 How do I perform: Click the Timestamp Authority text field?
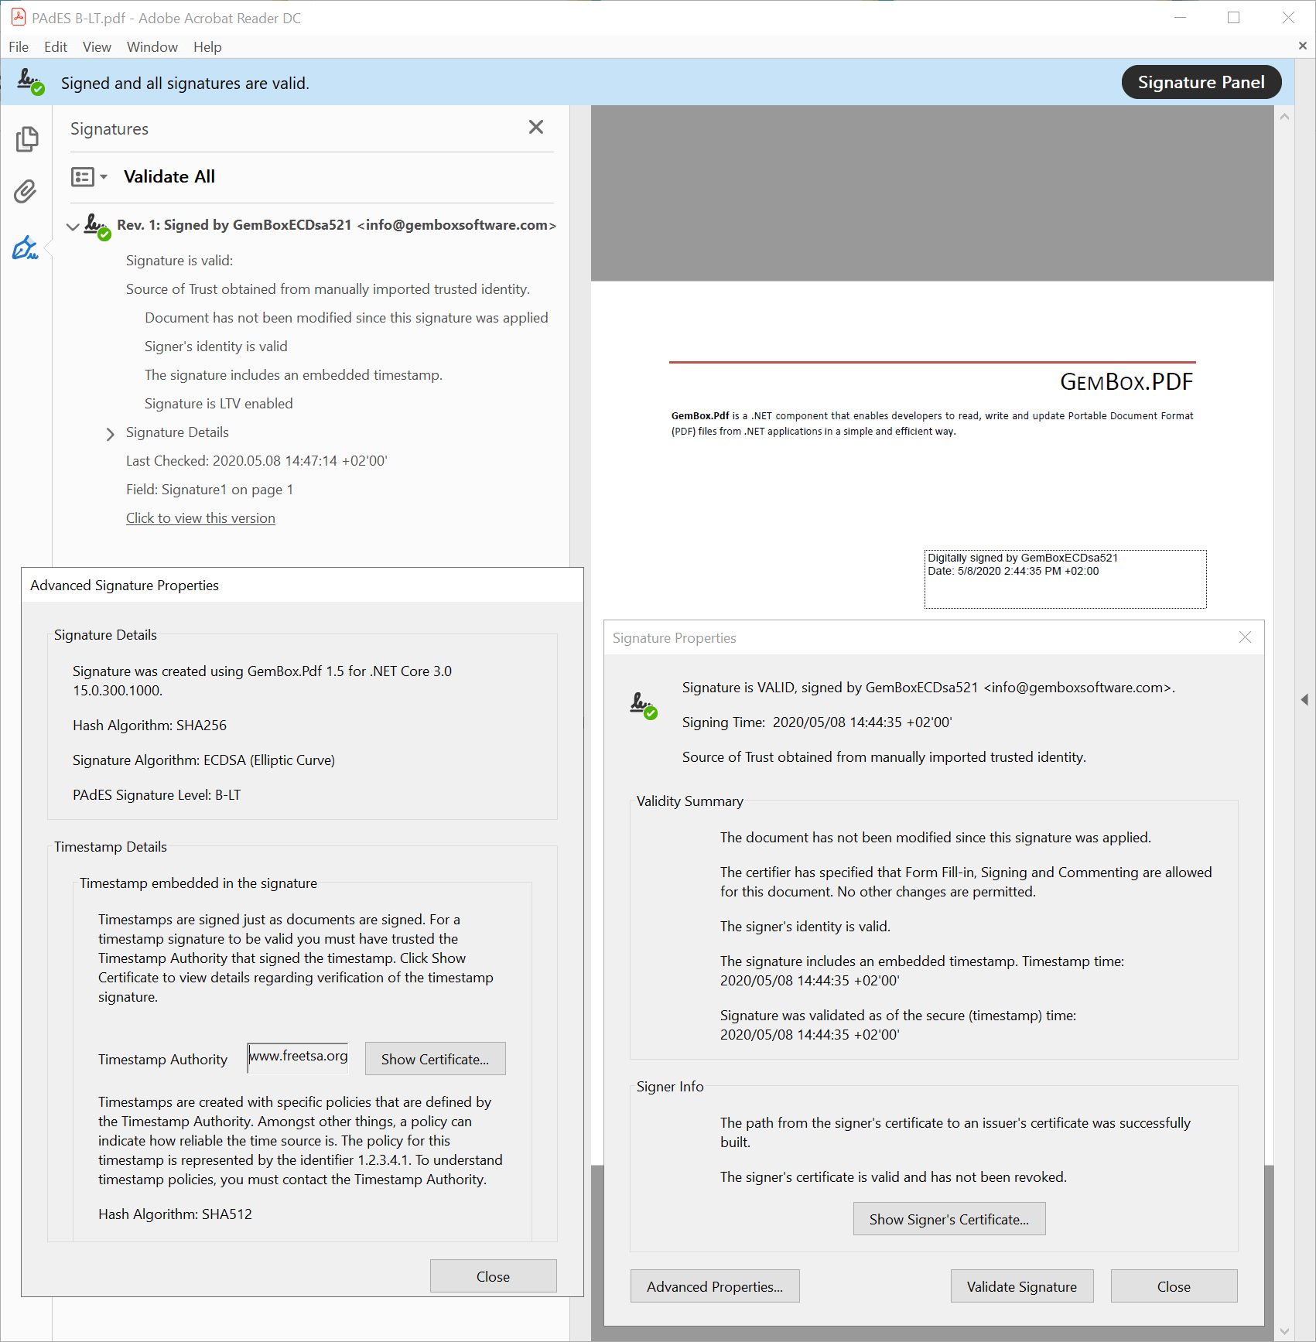[298, 1057]
